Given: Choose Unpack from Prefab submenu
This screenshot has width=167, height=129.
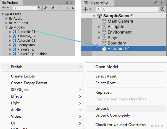Looking at the screenshot, I should click(125, 109).
